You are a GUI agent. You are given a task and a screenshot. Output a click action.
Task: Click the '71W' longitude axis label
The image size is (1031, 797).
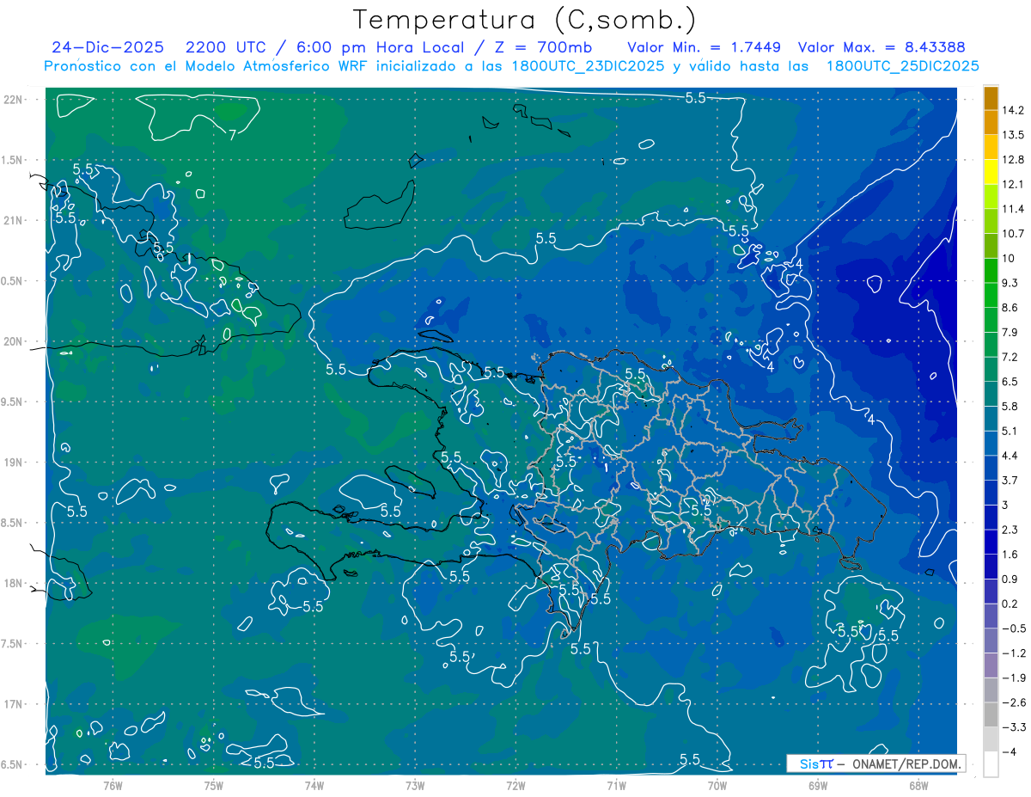tap(616, 785)
